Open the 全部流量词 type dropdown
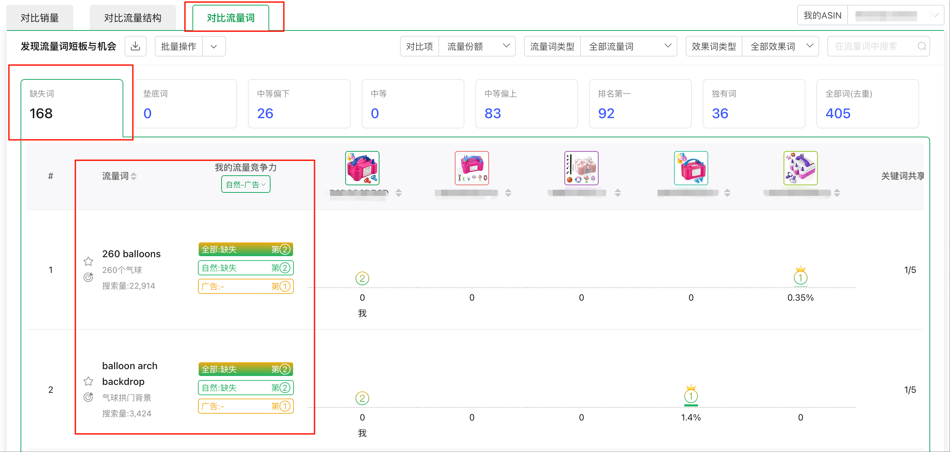This screenshot has width=950, height=452. pyautogui.click(x=628, y=46)
